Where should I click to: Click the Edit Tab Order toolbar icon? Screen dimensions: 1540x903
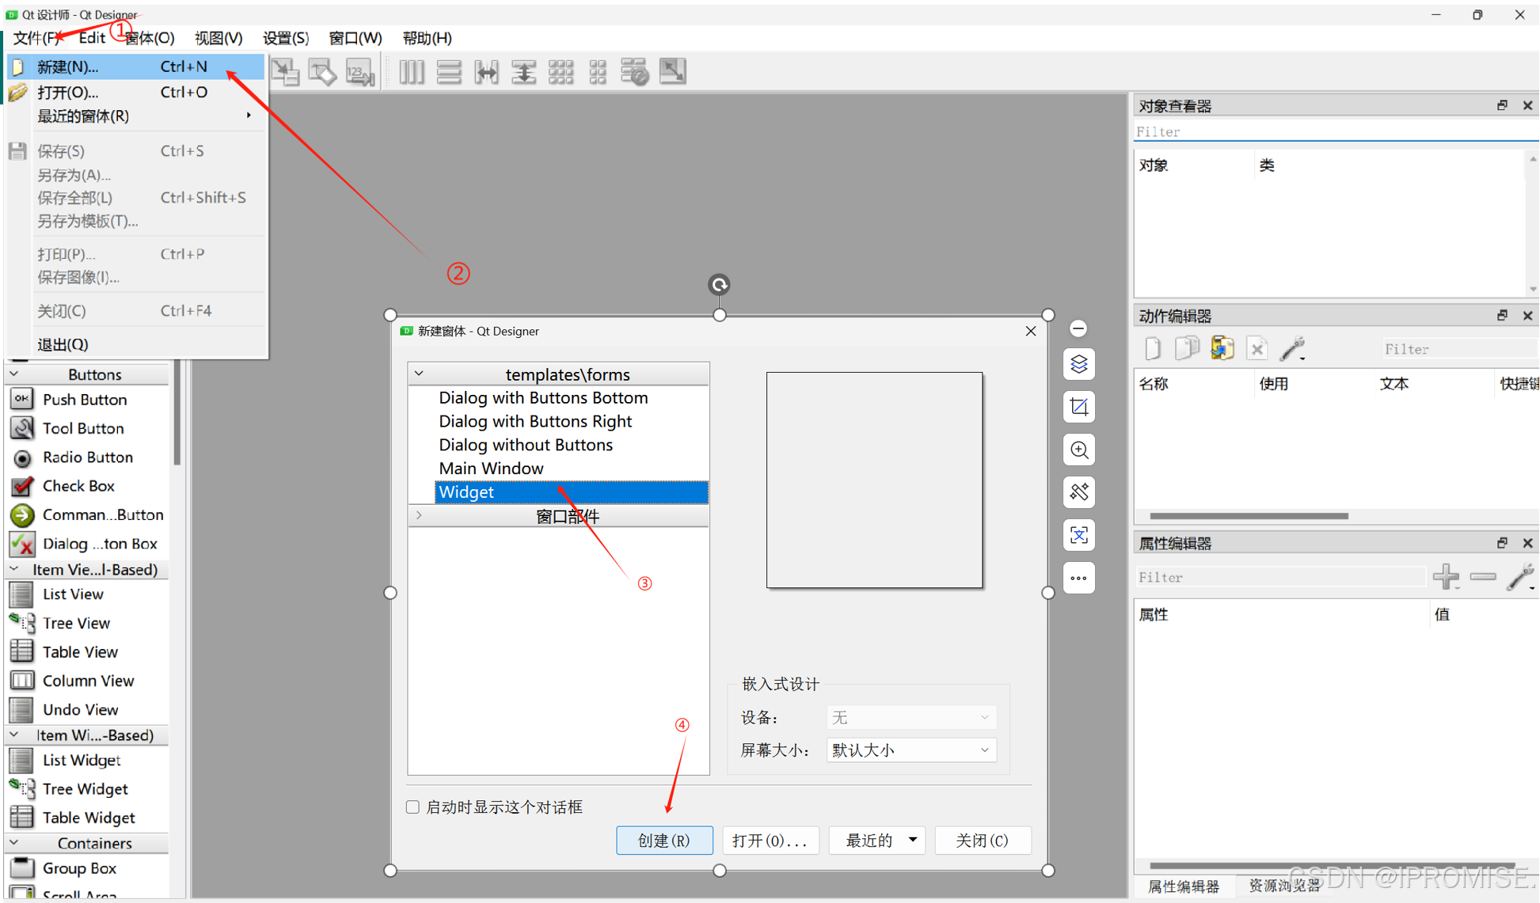pyautogui.click(x=360, y=72)
